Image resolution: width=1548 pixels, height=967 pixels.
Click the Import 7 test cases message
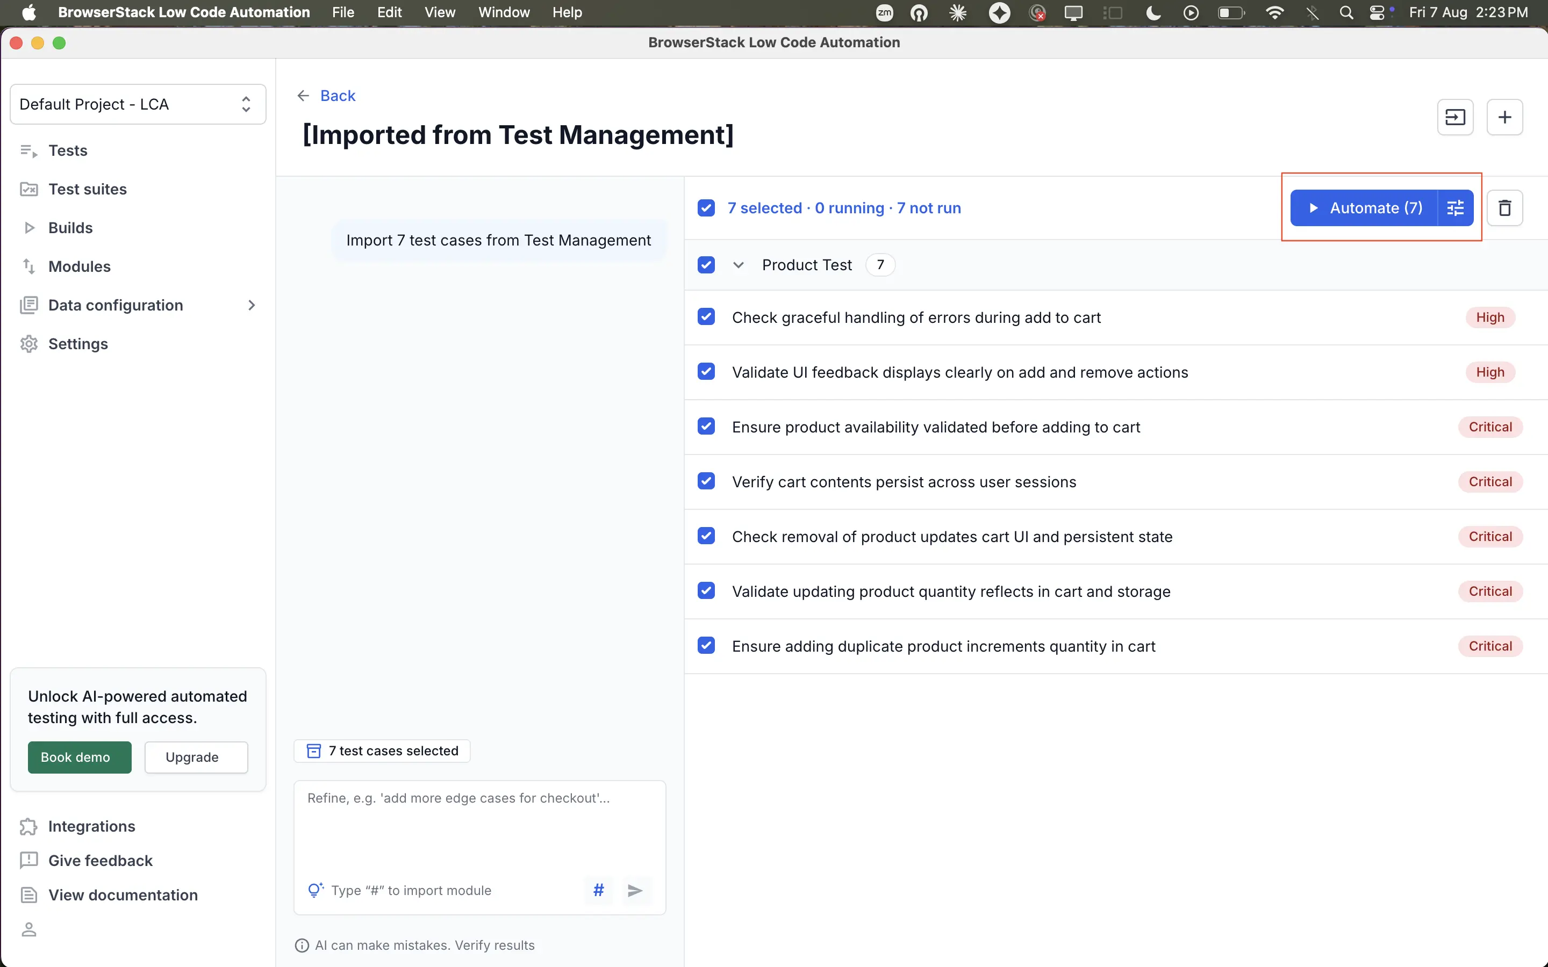(x=498, y=241)
